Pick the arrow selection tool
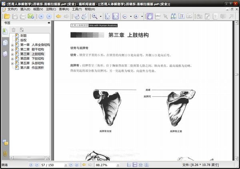 [x=166, y=16]
